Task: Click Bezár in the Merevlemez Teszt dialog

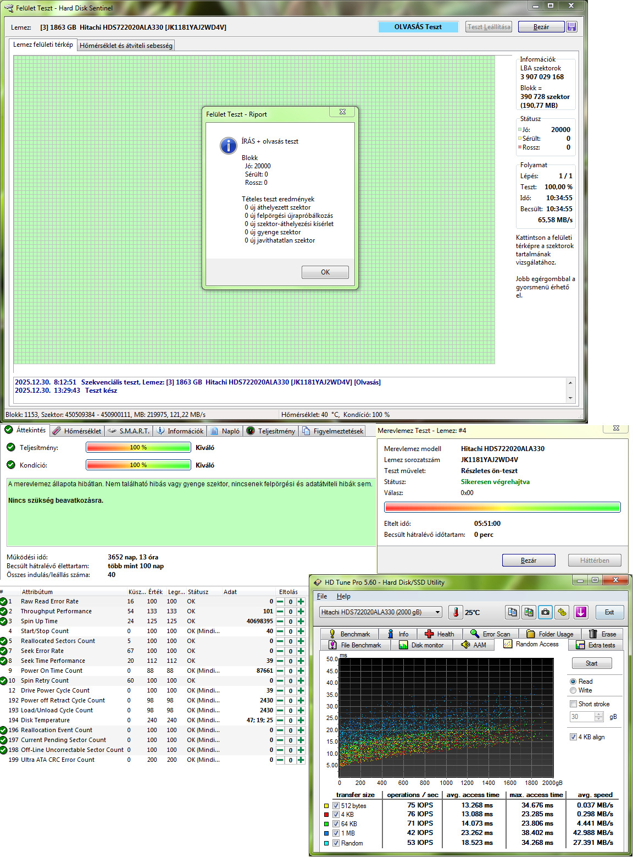Action: pyautogui.click(x=529, y=560)
